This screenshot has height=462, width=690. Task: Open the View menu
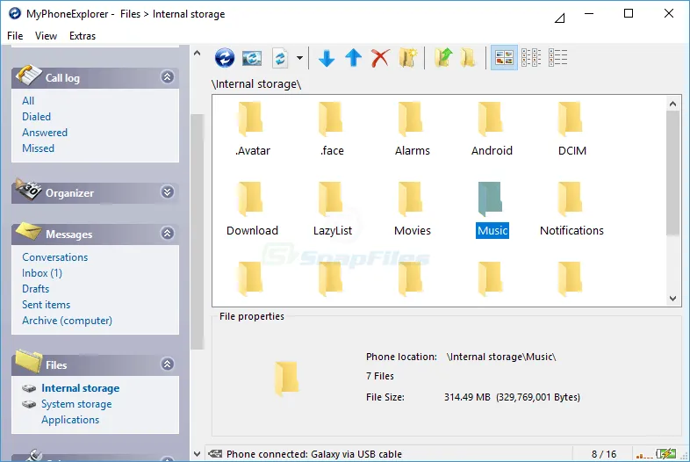[x=46, y=36]
